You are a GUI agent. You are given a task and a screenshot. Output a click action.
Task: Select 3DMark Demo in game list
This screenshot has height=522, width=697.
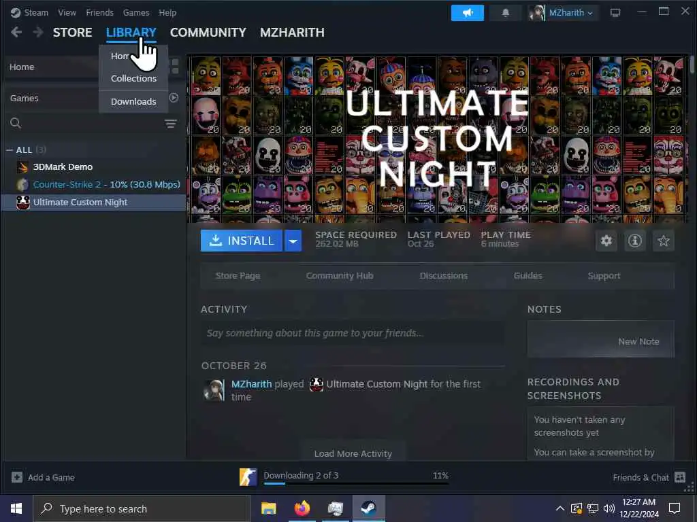[x=94, y=167]
